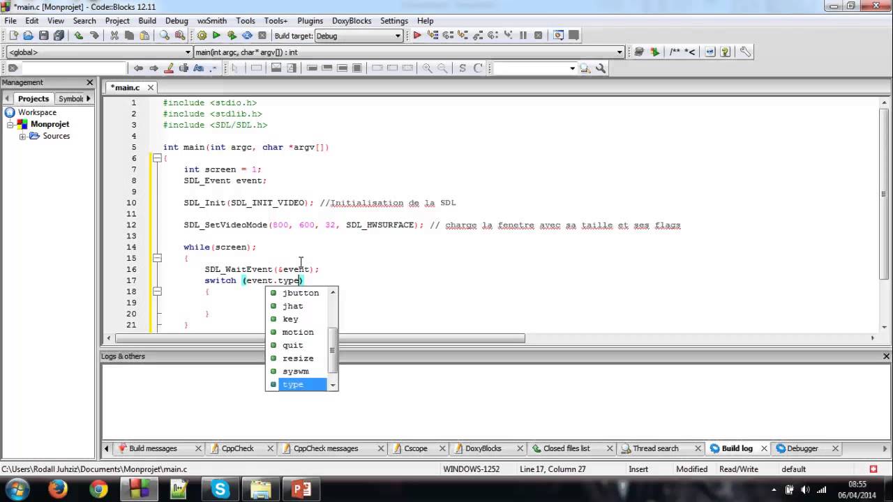This screenshot has height=502, width=893.
Task: Choose 'motion' from autocomplete list
Action: click(x=301, y=332)
